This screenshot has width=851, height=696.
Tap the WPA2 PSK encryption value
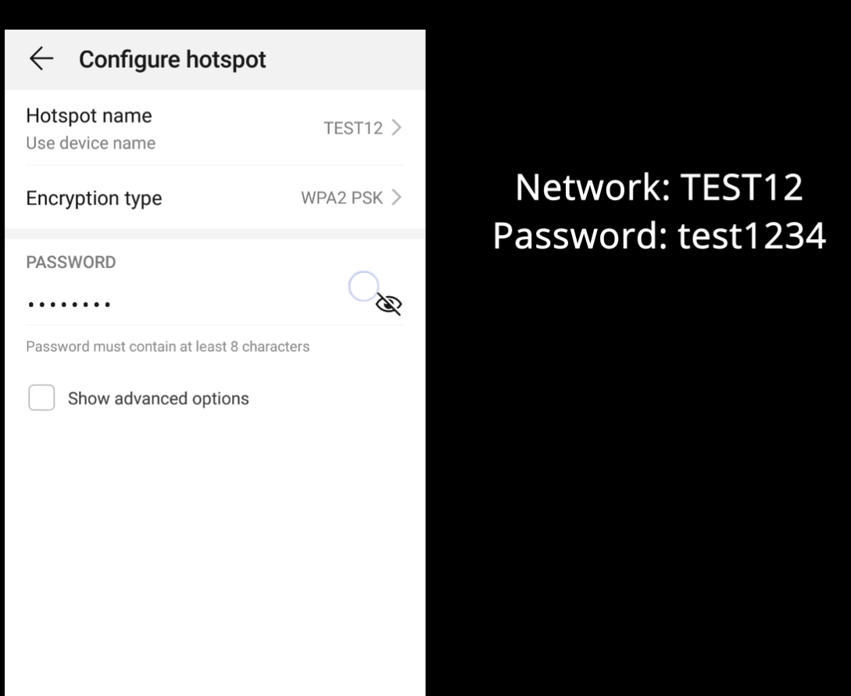tap(341, 198)
